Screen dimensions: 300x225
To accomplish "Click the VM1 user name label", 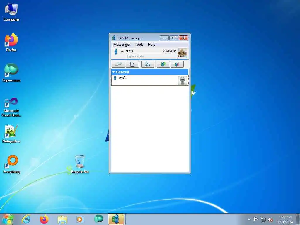I will pyautogui.click(x=130, y=51).
